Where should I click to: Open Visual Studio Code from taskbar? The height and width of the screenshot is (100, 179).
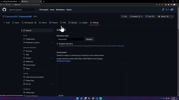pyautogui.click(x=97, y=98)
